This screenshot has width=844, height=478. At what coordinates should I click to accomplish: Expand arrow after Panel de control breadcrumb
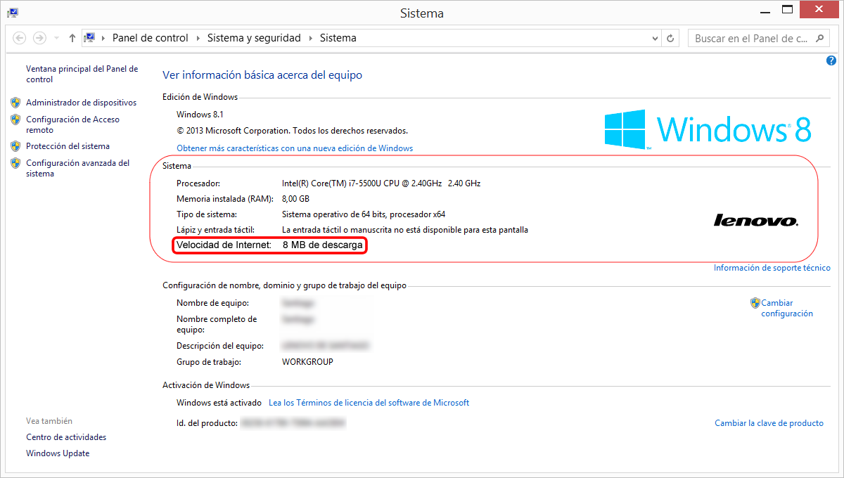tap(198, 38)
